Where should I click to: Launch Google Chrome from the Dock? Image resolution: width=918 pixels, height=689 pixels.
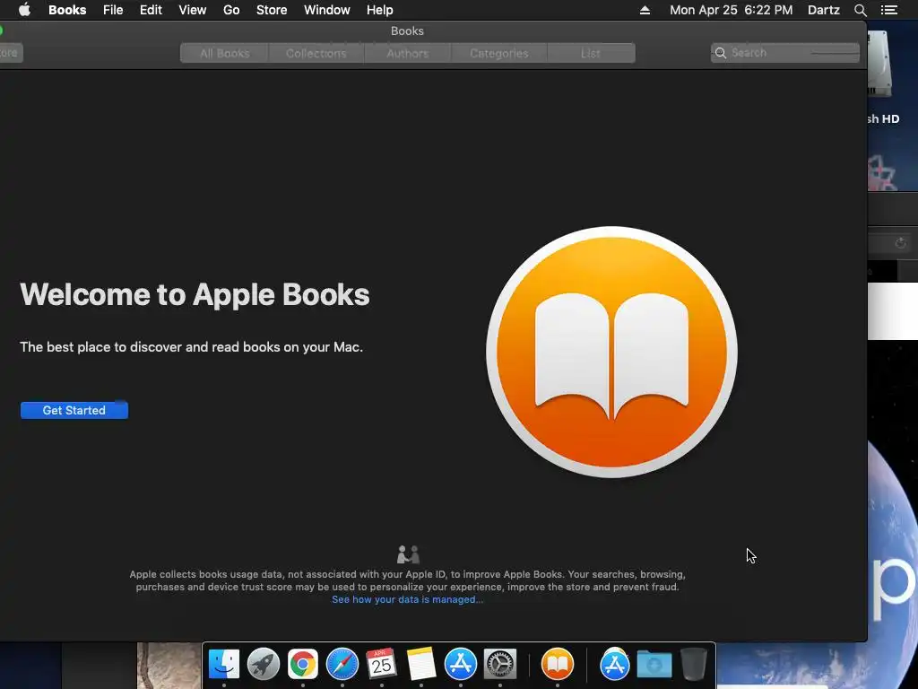point(303,664)
